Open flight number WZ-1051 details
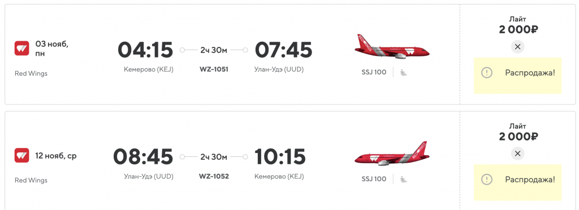 214,69
